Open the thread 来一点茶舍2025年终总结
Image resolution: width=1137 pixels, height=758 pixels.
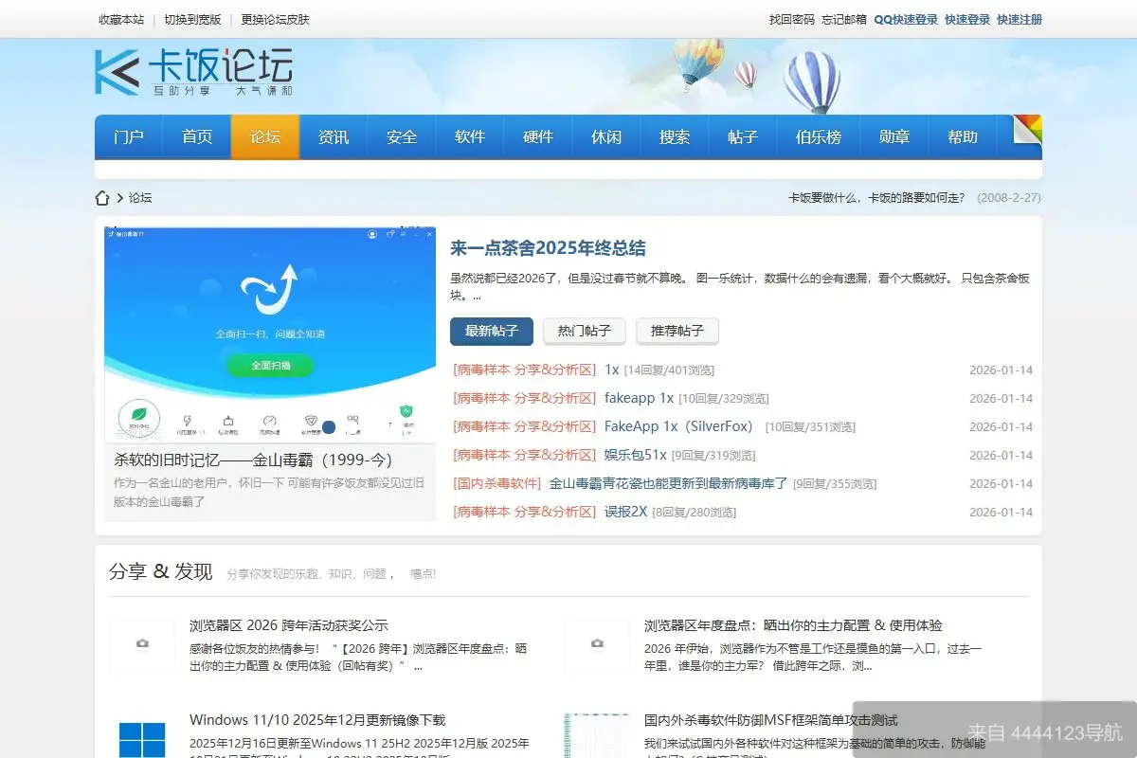(x=550, y=248)
